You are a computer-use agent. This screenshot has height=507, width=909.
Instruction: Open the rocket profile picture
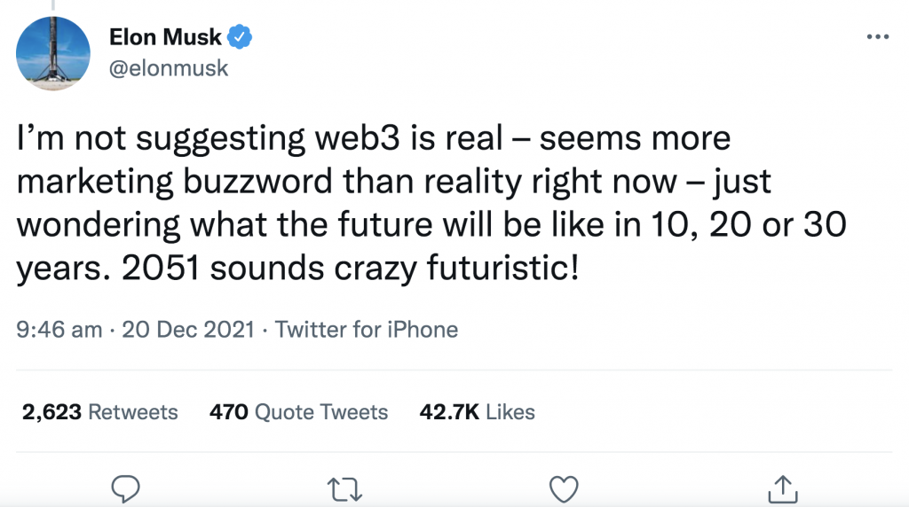click(53, 53)
